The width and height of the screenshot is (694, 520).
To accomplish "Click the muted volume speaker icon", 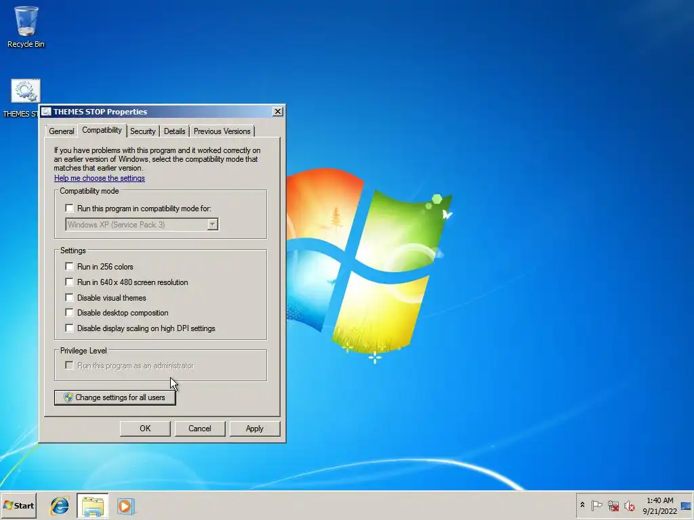I will point(630,505).
